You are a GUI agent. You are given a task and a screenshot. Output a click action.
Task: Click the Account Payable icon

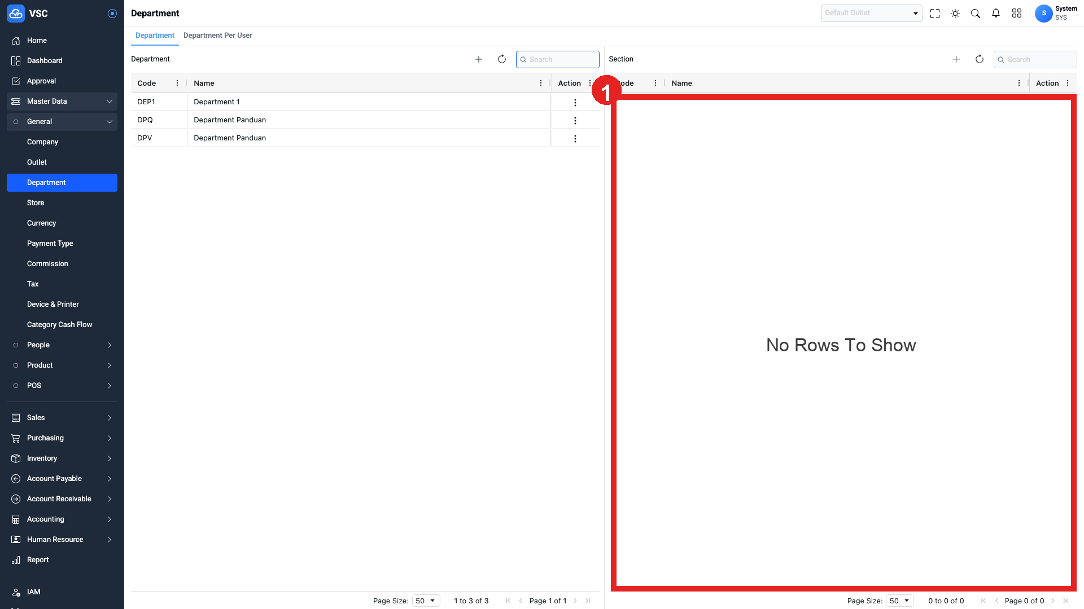16,479
